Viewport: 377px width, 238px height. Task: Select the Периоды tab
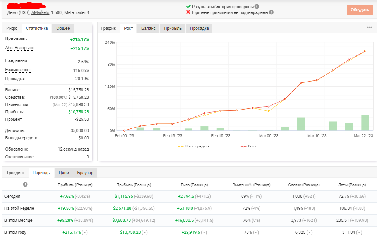coord(41,173)
